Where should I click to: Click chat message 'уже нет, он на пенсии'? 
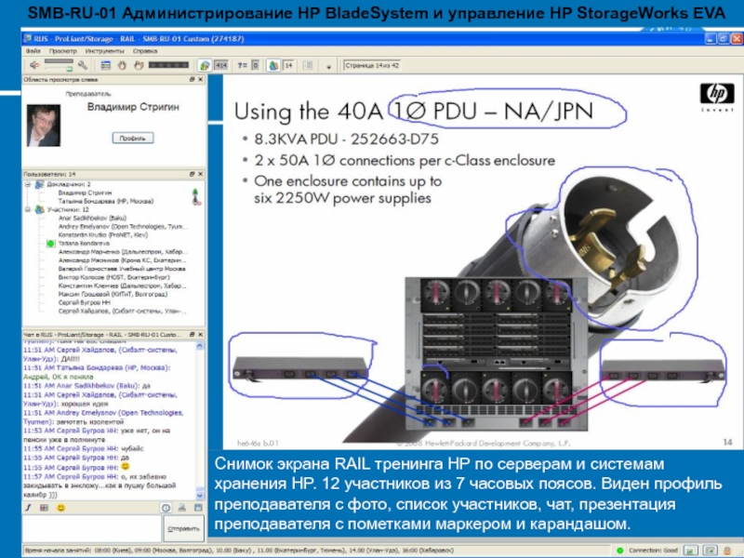(98, 435)
